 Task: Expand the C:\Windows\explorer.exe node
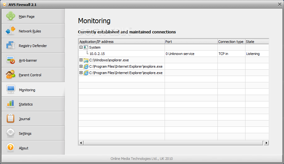81,60
